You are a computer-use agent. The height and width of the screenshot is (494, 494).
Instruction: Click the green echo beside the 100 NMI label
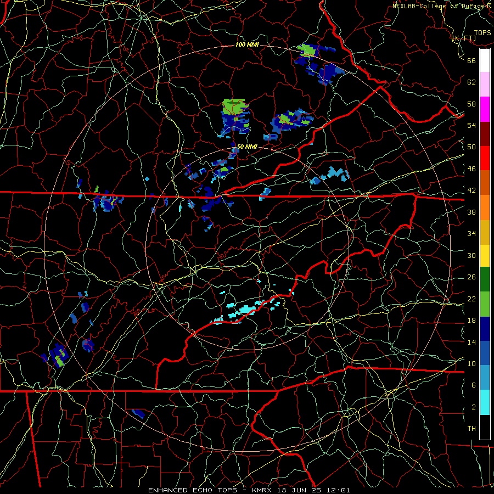(307, 50)
